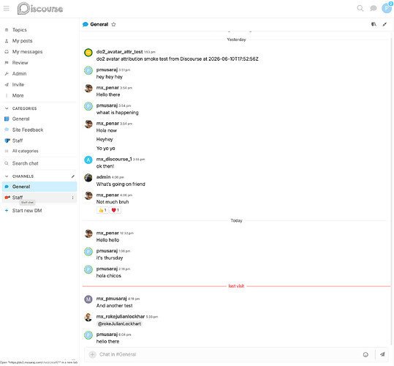Image resolution: width=394 pixels, height=366 pixels.
Task: Click the message 'it's thursday'
Action: (x=110, y=258)
